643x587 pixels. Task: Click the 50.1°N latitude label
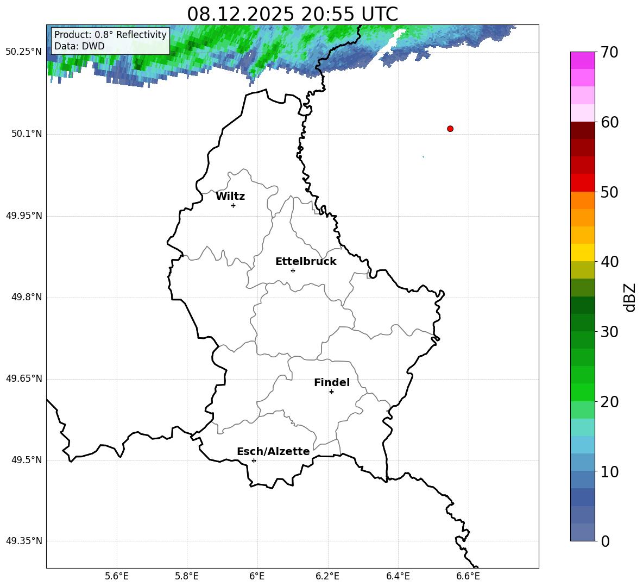pyautogui.click(x=27, y=134)
